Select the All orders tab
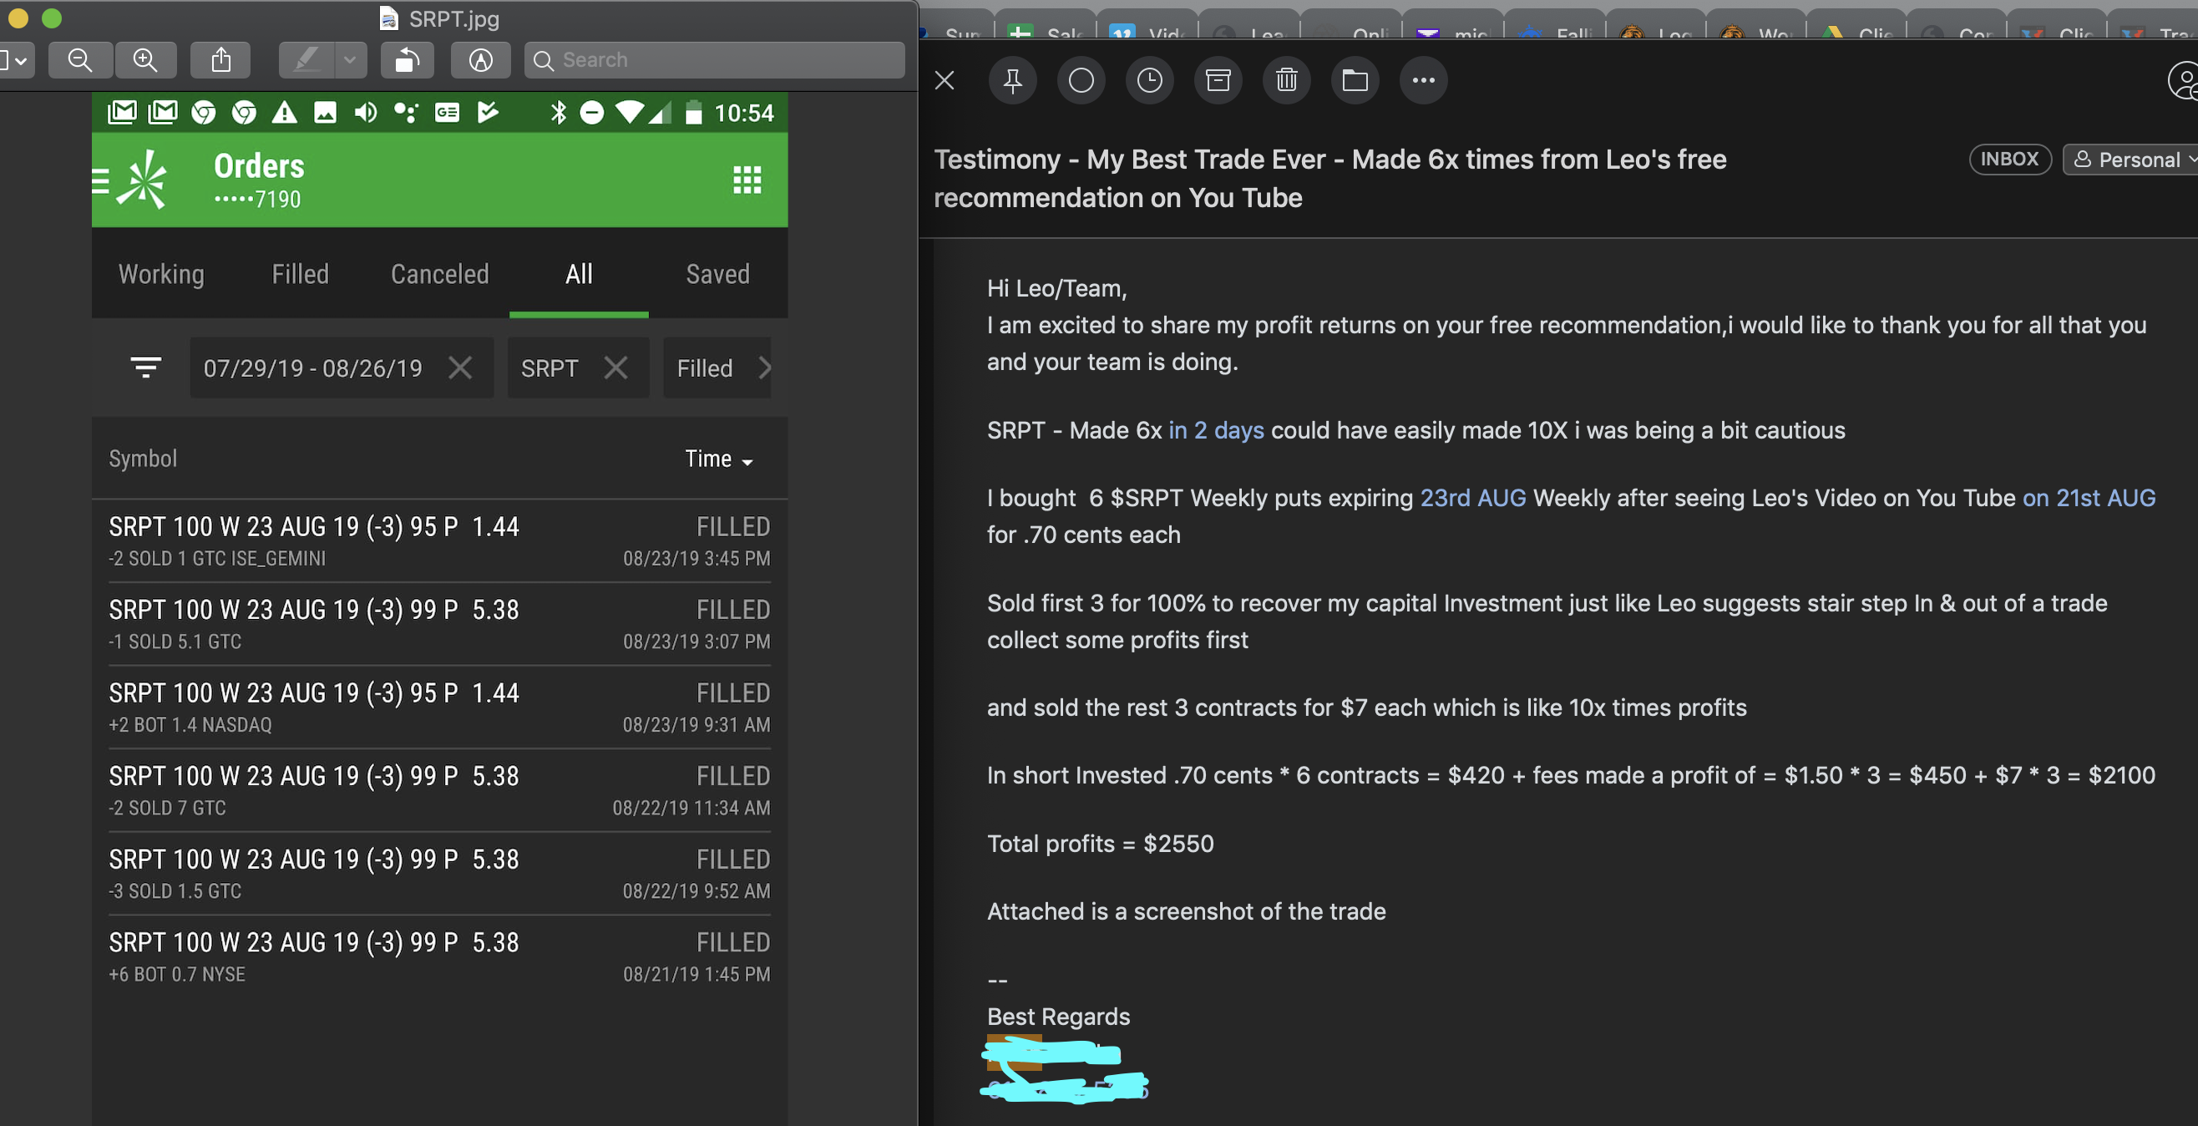The width and height of the screenshot is (2198, 1126). pyautogui.click(x=579, y=274)
